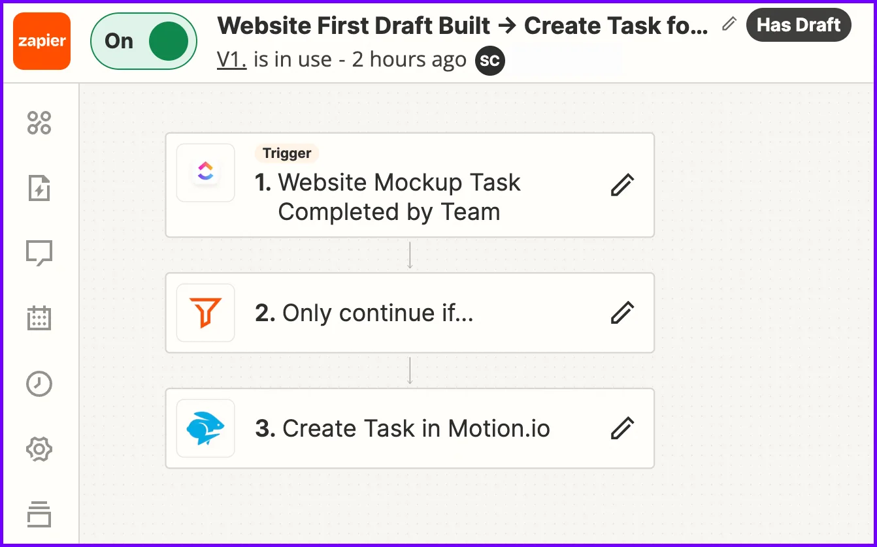Screen dimensions: 877x547
Task: Open the apps grid icon in the sidebar
Action: point(39,122)
